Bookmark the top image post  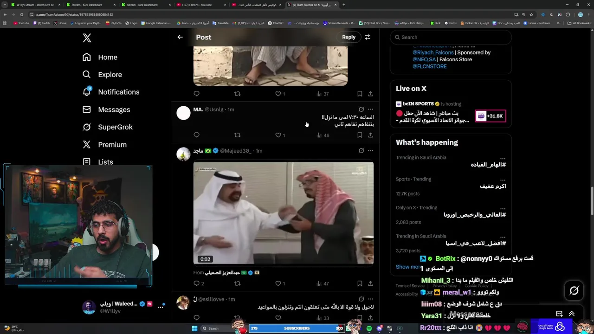coord(360,94)
